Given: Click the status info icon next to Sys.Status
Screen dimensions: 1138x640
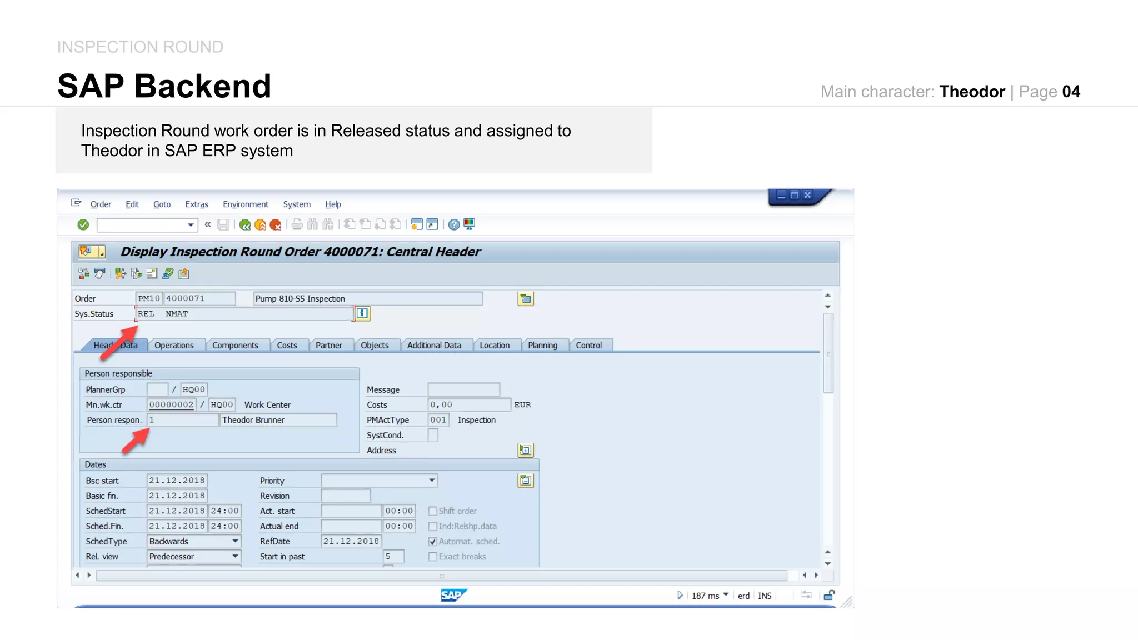Looking at the screenshot, I should tap(362, 313).
